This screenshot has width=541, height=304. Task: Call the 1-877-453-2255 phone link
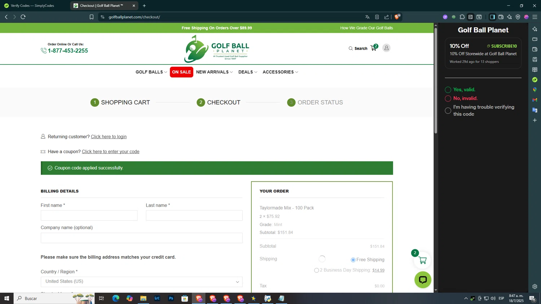click(68, 51)
